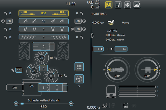
Task: Click the climate control snowflake icon
Action: click(128, 5)
